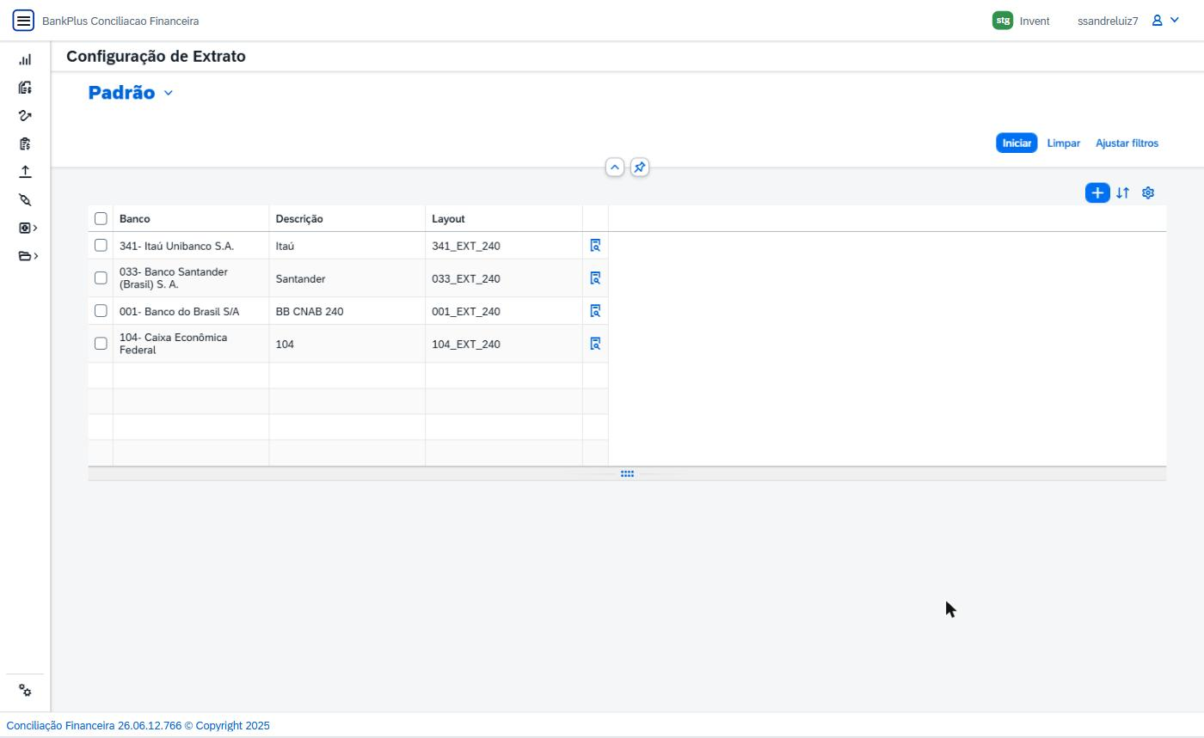Open table sort options icon
Viewport: 1204px width, 738px height.
click(x=1122, y=193)
